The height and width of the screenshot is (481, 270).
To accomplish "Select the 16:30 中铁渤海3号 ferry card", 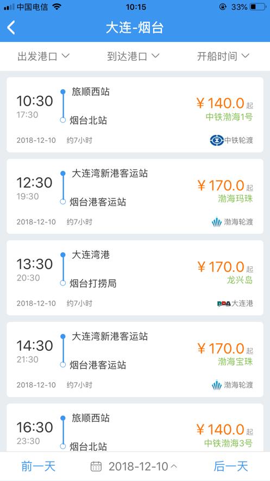I will point(135,427).
